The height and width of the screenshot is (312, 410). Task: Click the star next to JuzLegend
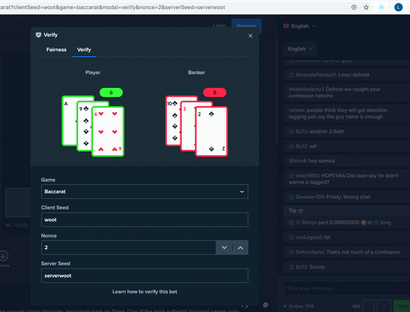[x=291, y=237]
